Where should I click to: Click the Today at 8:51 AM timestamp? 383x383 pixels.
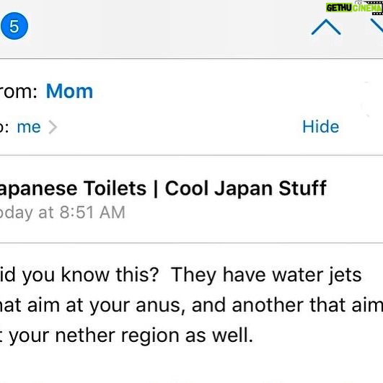pos(62,212)
